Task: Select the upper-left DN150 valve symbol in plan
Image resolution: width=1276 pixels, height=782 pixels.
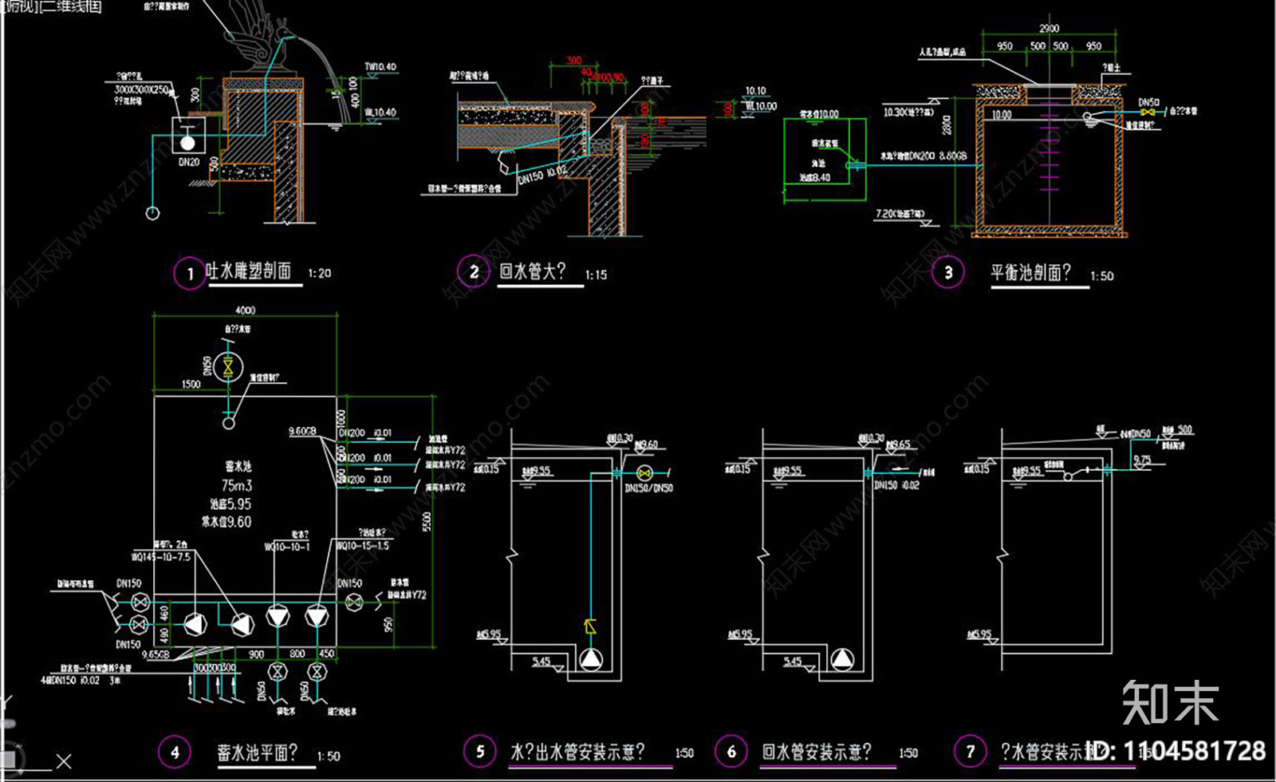Action: [x=139, y=602]
